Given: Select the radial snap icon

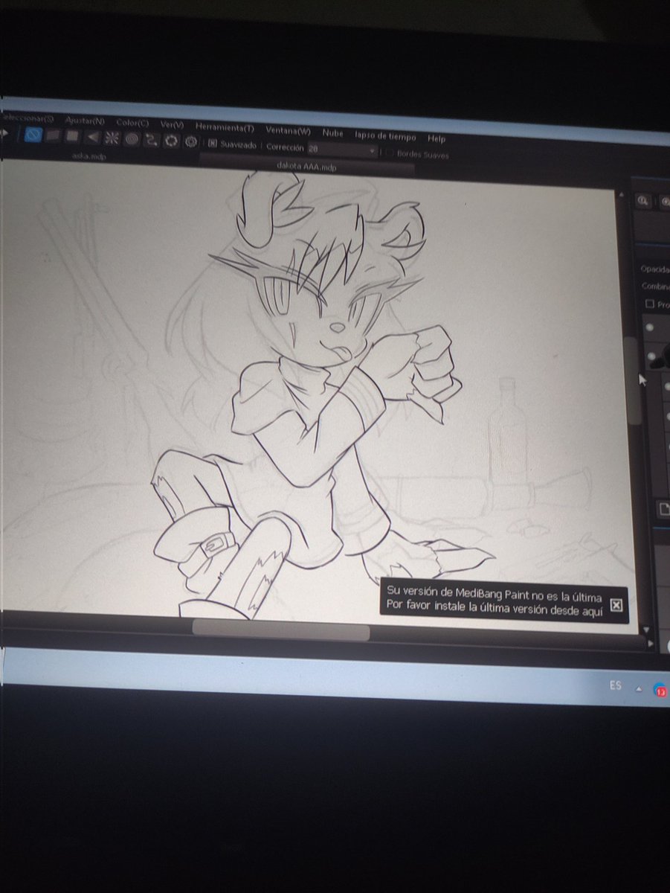Looking at the screenshot, I should [112, 138].
